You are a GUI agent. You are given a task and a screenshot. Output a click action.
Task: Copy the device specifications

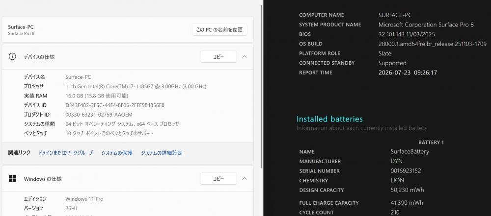218,57
